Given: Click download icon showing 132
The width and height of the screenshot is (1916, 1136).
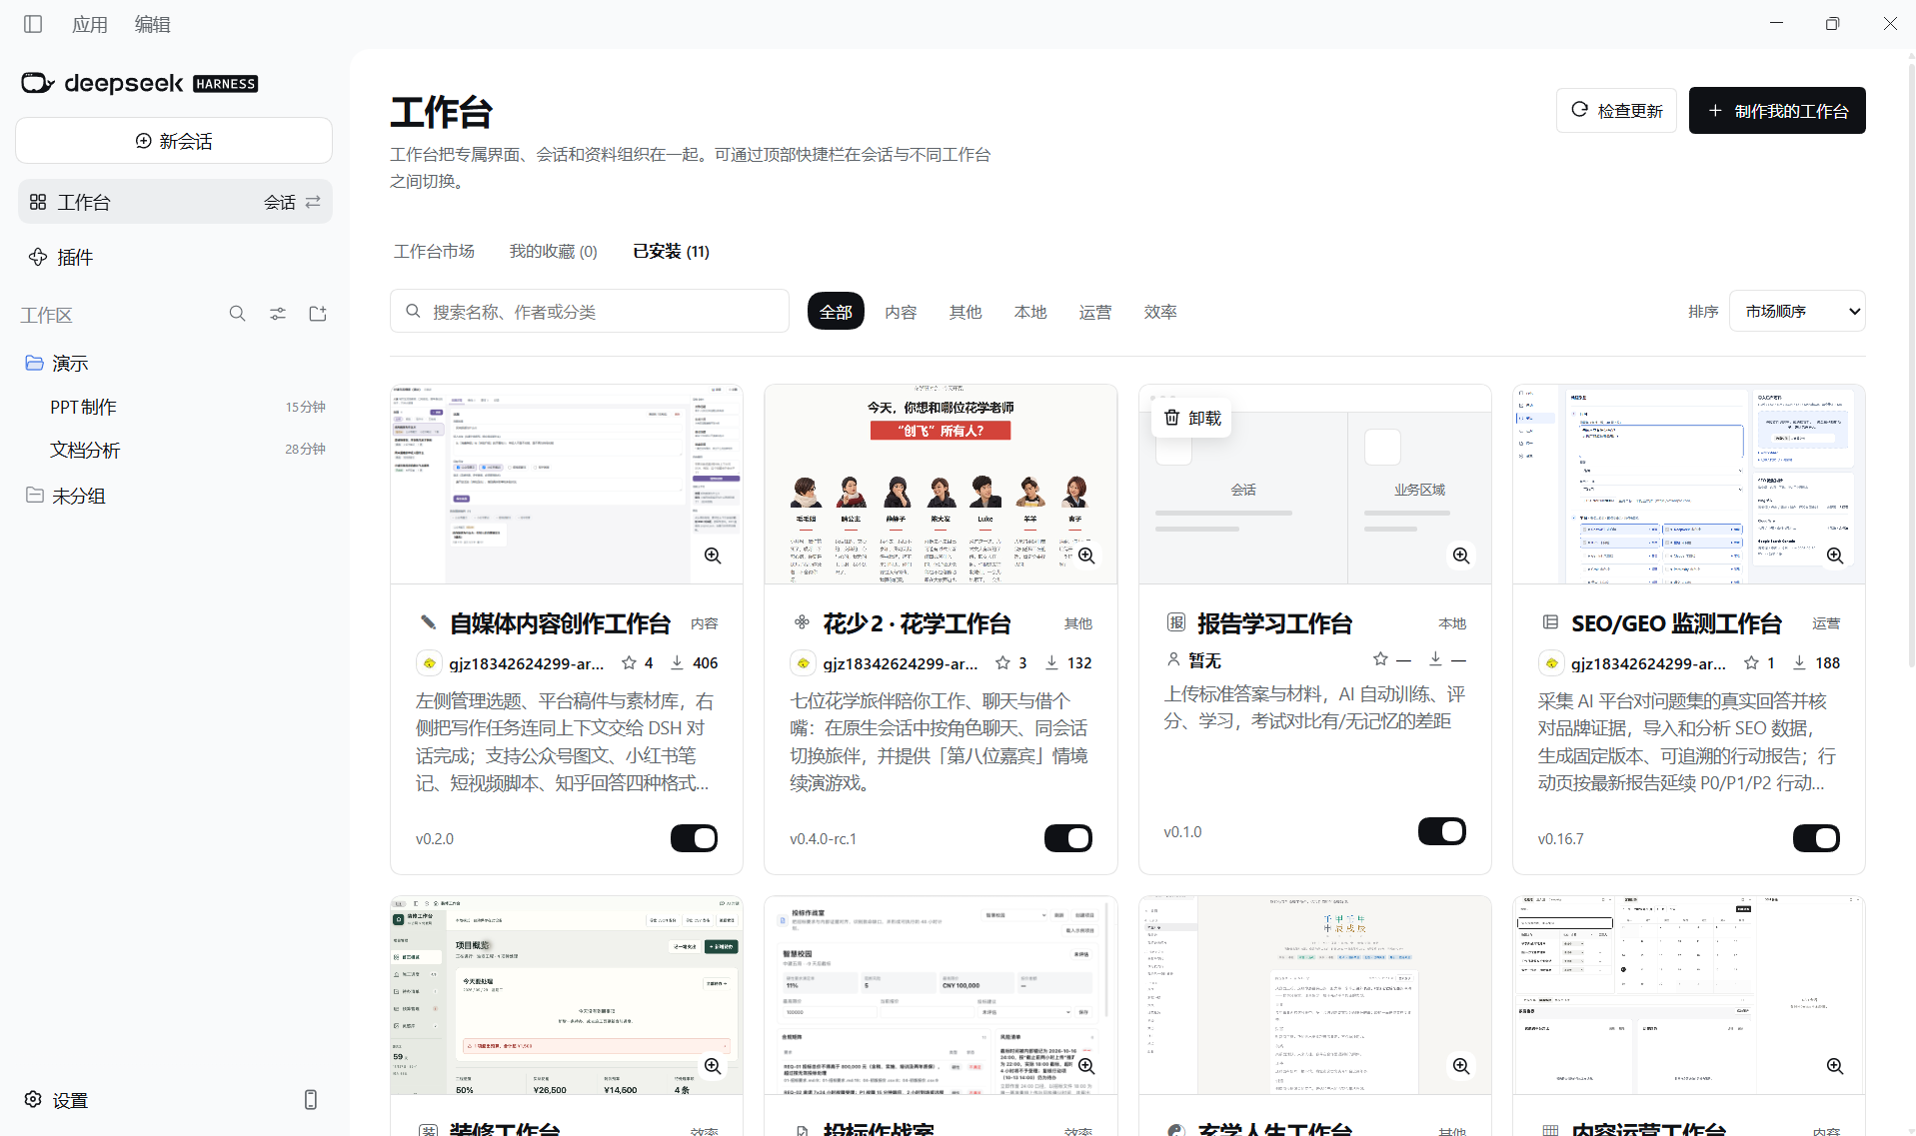Looking at the screenshot, I should coord(1051,663).
